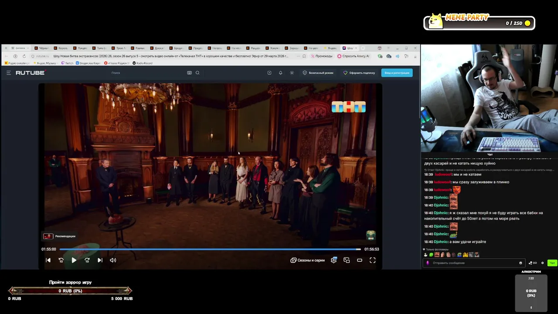Mute the player volume
The height and width of the screenshot is (314, 558).
point(113,260)
